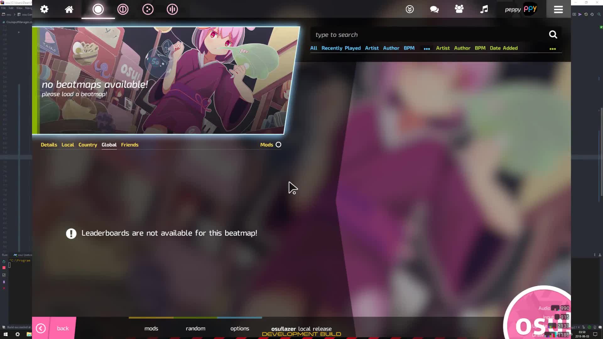Switch to the catch game mode
The height and width of the screenshot is (339, 603).
pos(148,9)
